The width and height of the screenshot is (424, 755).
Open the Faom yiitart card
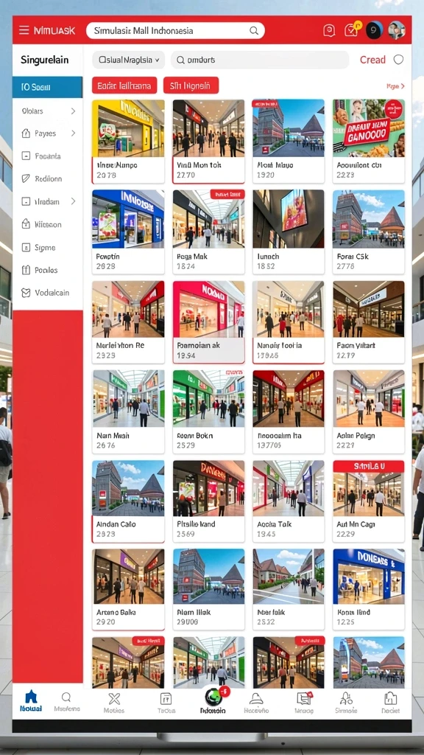[369, 322]
